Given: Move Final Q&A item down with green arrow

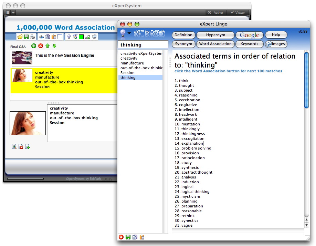Looking at the screenshot, I should tap(54, 46).
